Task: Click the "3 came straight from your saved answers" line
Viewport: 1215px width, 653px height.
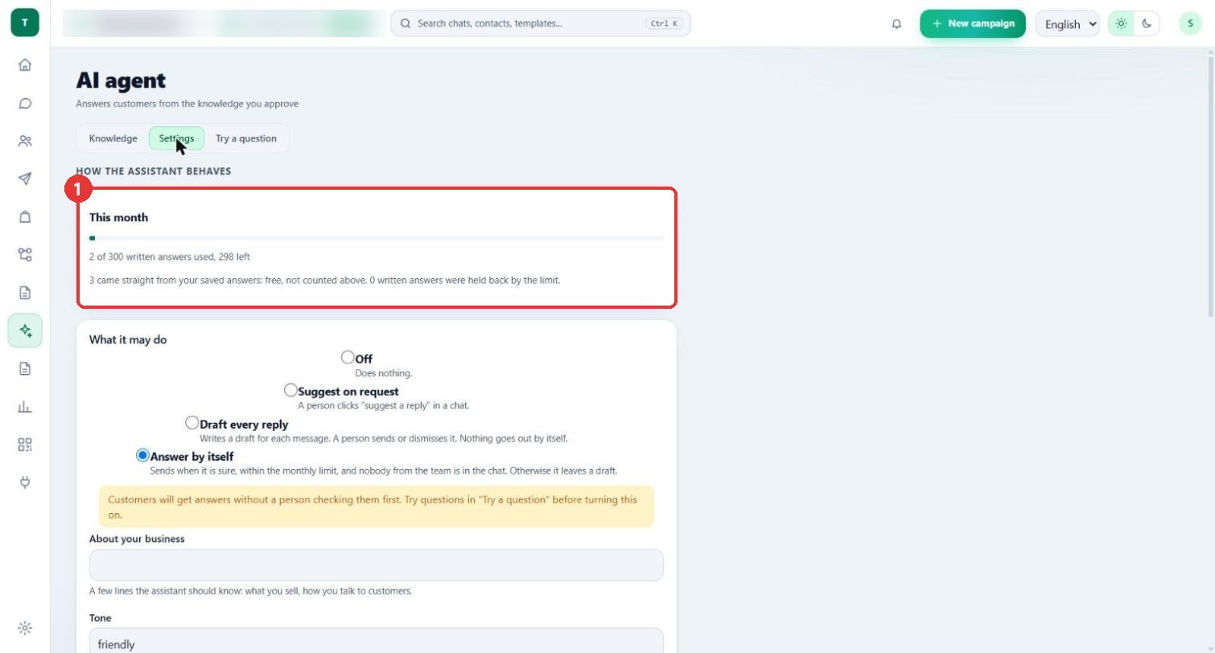Action: (x=324, y=281)
